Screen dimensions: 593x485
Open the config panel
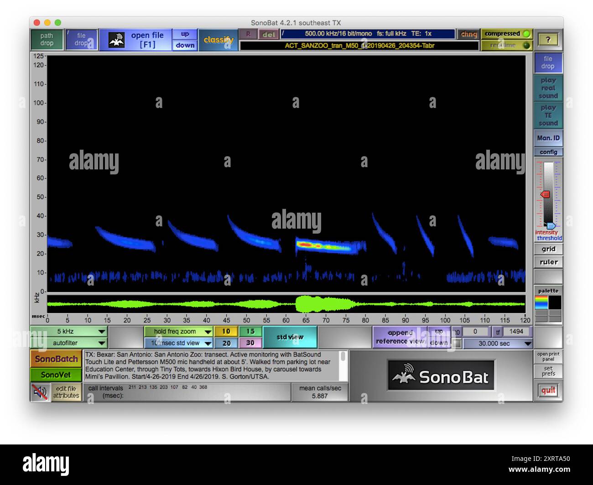(548, 152)
